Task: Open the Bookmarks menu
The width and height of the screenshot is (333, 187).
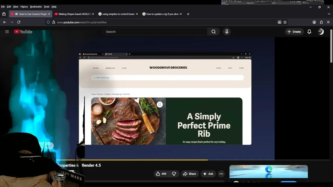Action: [36, 6]
